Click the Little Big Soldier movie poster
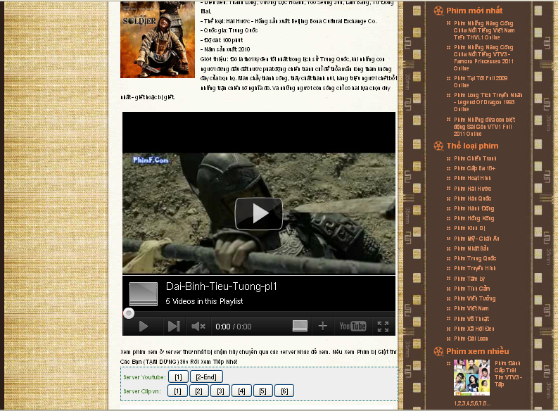The image size is (558, 411). point(158,39)
